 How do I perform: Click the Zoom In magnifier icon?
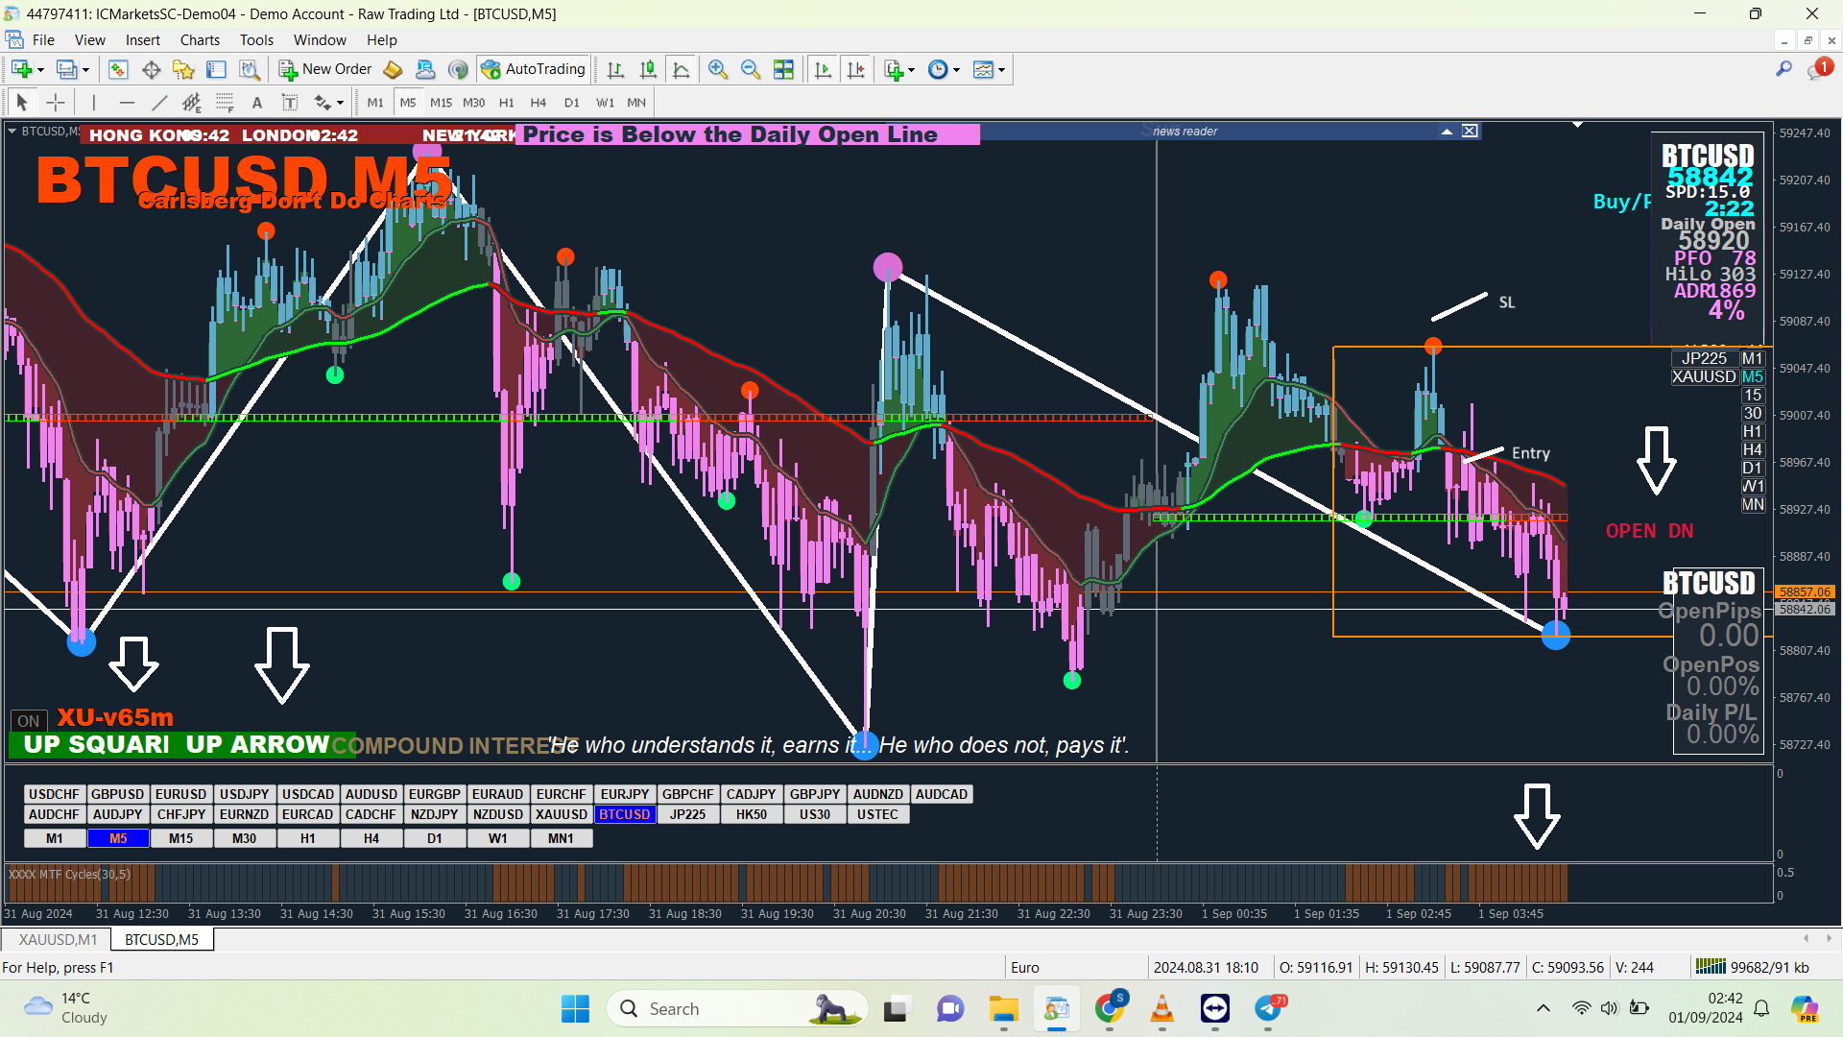[717, 69]
